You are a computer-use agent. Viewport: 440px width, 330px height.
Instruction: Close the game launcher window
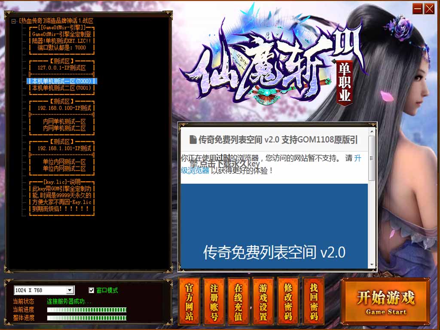click(429, 9)
